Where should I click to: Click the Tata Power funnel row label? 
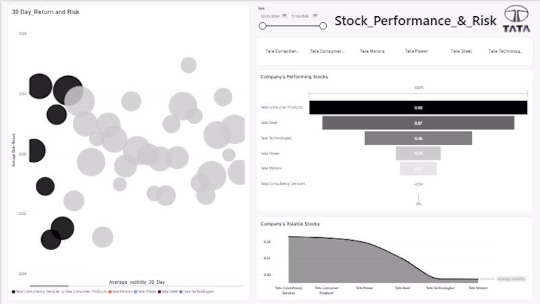coord(270,154)
